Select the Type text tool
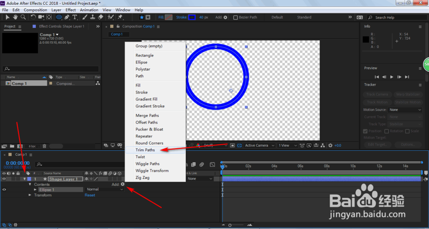Image resolution: width=429 pixels, height=229 pixels. click(x=75, y=17)
